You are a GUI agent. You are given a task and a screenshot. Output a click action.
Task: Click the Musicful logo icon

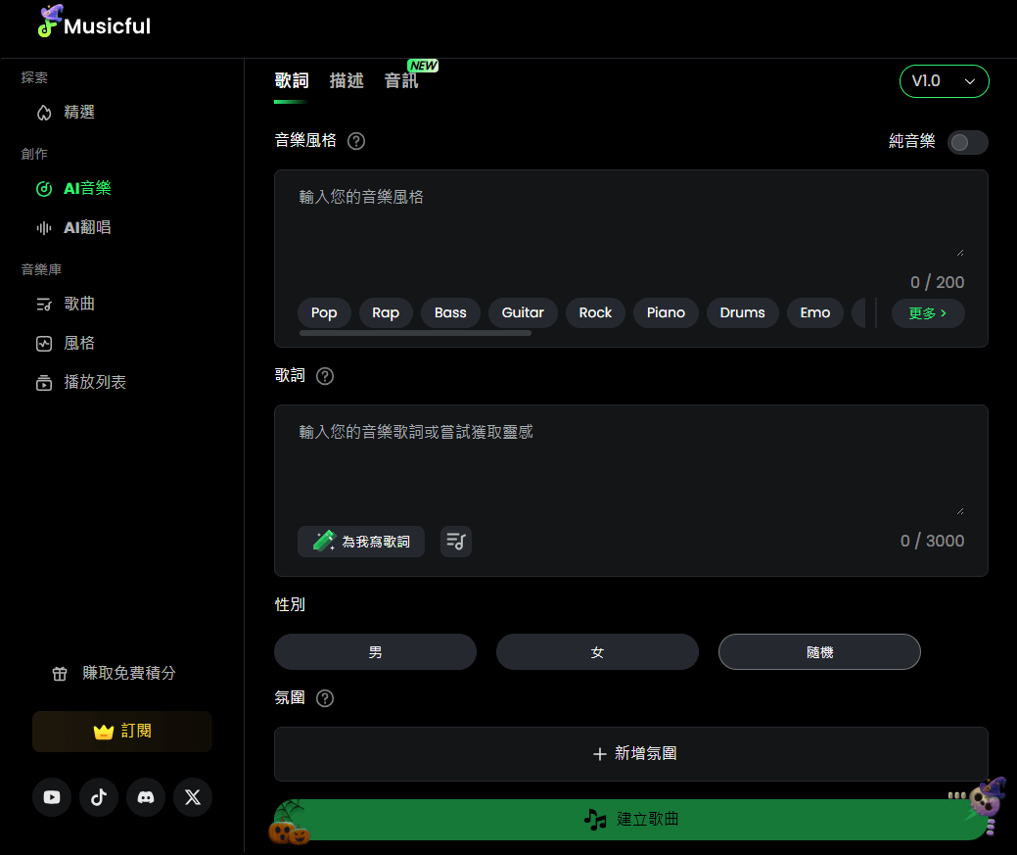coord(47,24)
